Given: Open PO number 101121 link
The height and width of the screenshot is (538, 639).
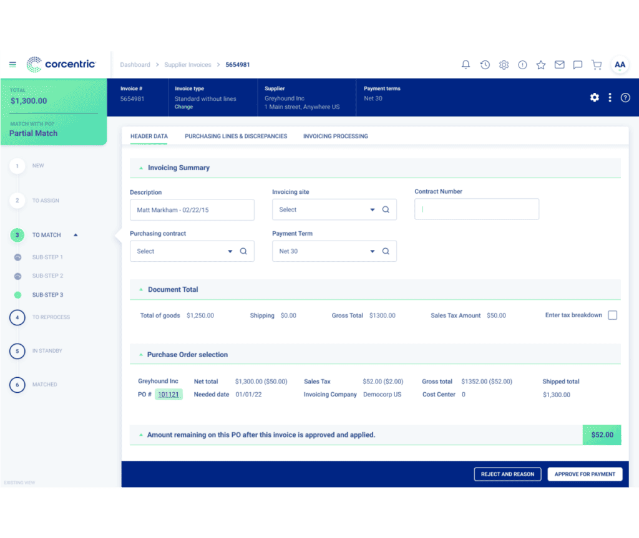Looking at the screenshot, I should [168, 394].
